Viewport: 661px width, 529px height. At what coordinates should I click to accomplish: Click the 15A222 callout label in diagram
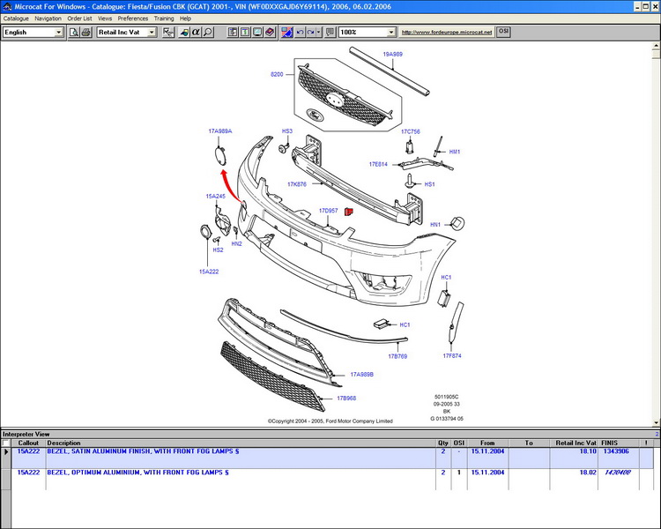208,272
